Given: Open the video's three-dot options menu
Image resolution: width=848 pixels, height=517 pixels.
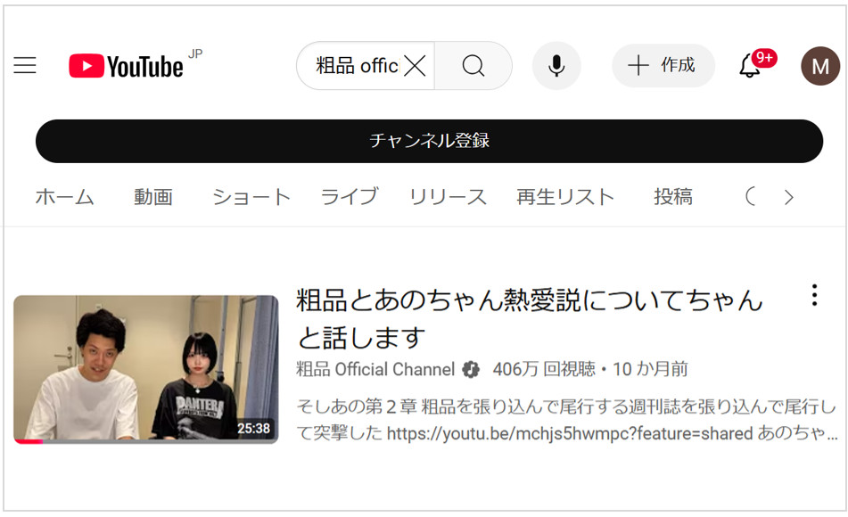Looking at the screenshot, I should (813, 296).
